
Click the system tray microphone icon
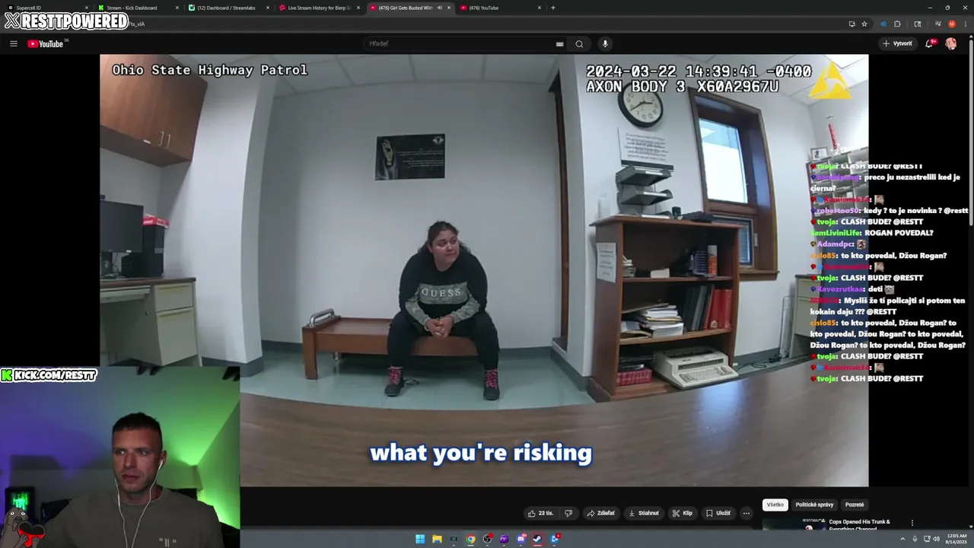915,539
